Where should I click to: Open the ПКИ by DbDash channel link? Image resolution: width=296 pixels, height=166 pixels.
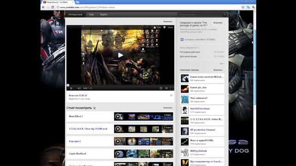[x=198, y=151]
